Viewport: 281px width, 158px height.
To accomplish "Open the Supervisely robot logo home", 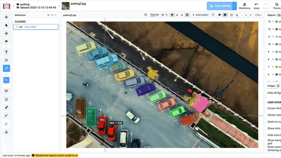I will 7,6.
